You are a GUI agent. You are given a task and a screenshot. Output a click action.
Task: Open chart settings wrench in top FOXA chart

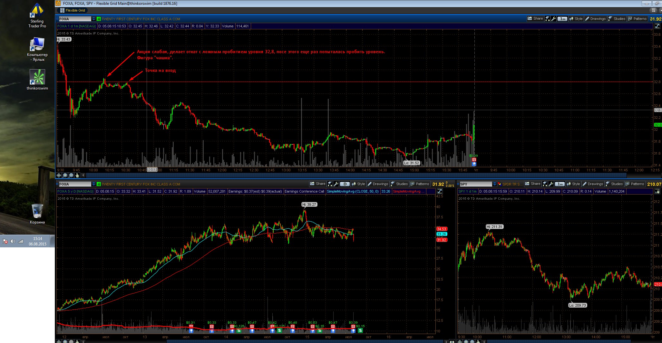tap(554, 19)
